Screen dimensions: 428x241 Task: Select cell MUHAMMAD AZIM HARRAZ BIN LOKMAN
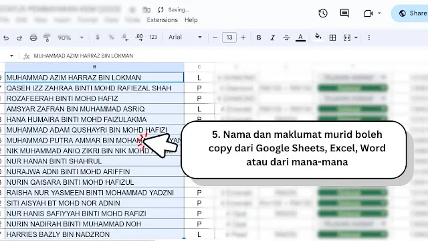[94, 78]
